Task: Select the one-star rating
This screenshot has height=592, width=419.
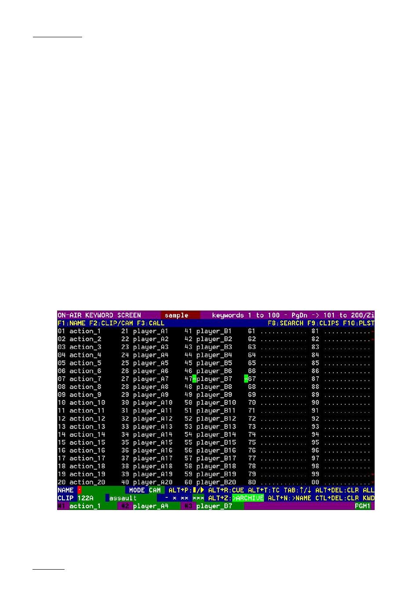Action: pos(174,498)
